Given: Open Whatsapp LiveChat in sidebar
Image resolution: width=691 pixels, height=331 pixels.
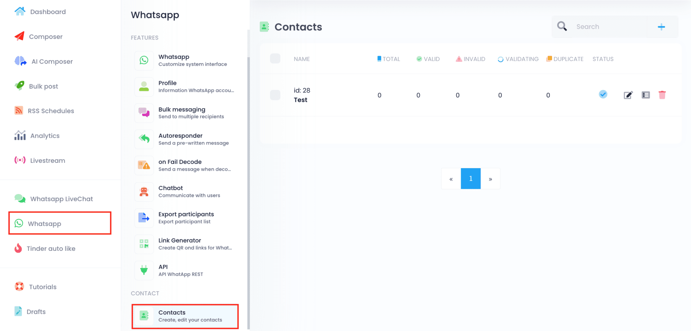Looking at the screenshot, I should pyautogui.click(x=61, y=199).
